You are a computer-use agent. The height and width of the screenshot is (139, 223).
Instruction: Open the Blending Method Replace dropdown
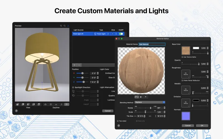[150, 102]
